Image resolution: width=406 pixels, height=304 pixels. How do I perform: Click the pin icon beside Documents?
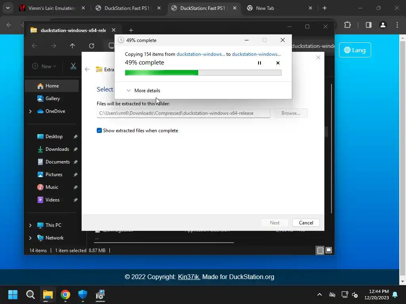(x=75, y=162)
